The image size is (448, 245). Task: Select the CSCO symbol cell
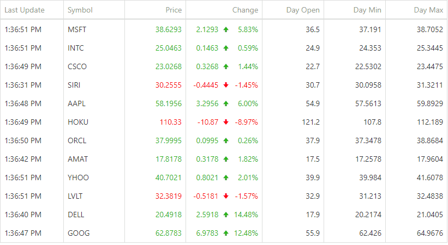point(77,66)
